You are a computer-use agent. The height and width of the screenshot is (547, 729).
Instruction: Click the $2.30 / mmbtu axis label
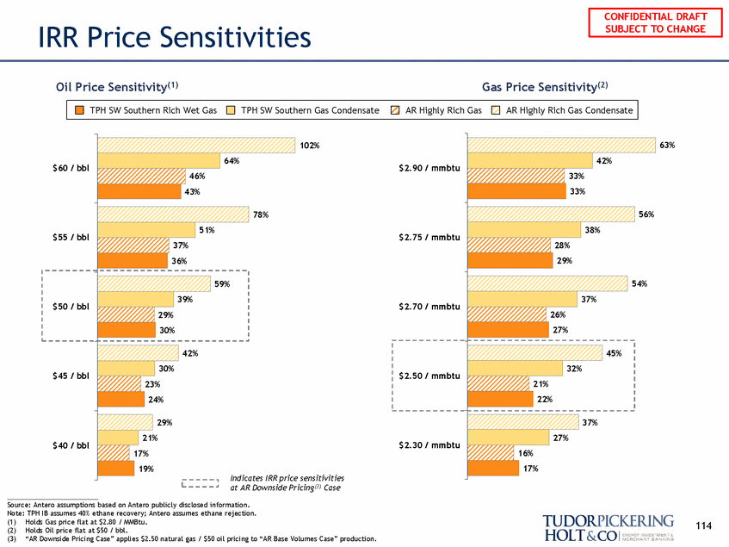(429, 445)
